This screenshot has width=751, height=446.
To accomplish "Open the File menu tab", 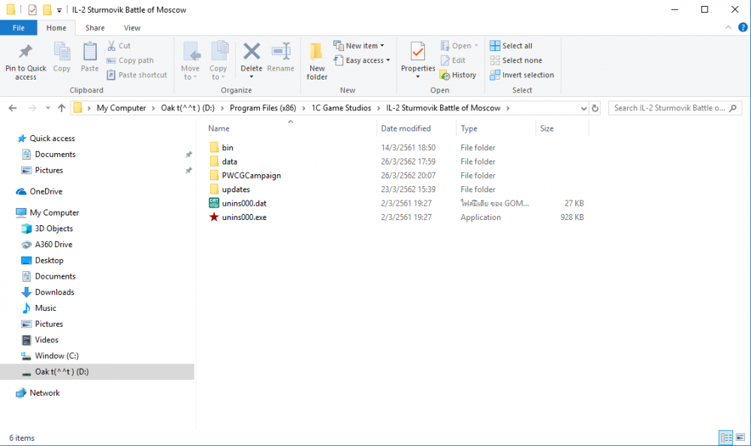I will (18, 28).
